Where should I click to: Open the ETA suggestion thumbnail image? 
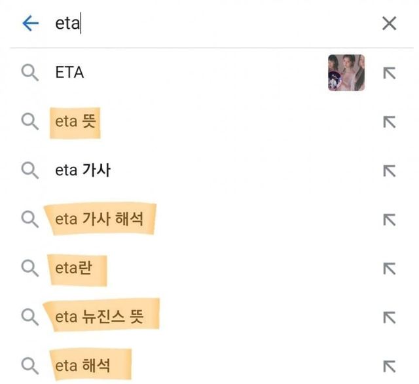346,73
